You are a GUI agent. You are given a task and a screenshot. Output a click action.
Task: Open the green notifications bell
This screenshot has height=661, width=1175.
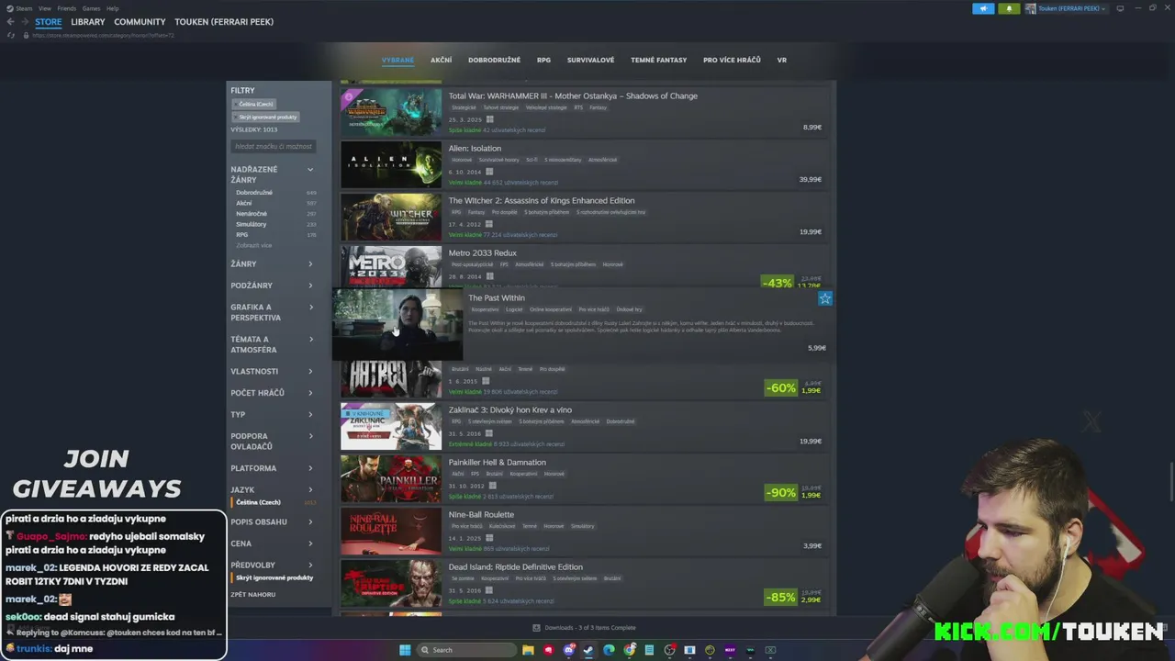1009,8
